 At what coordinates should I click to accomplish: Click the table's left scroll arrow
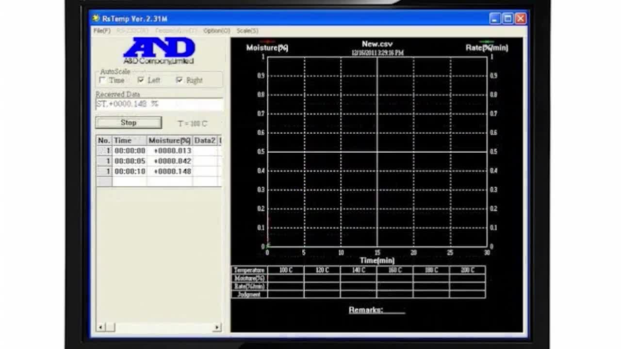pos(100,328)
